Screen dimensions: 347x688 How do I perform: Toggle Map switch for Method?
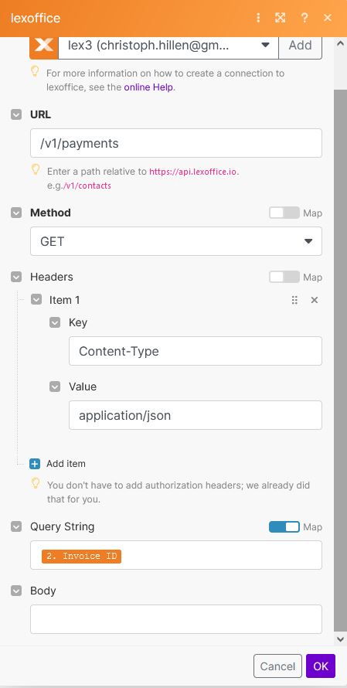(284, 213)
